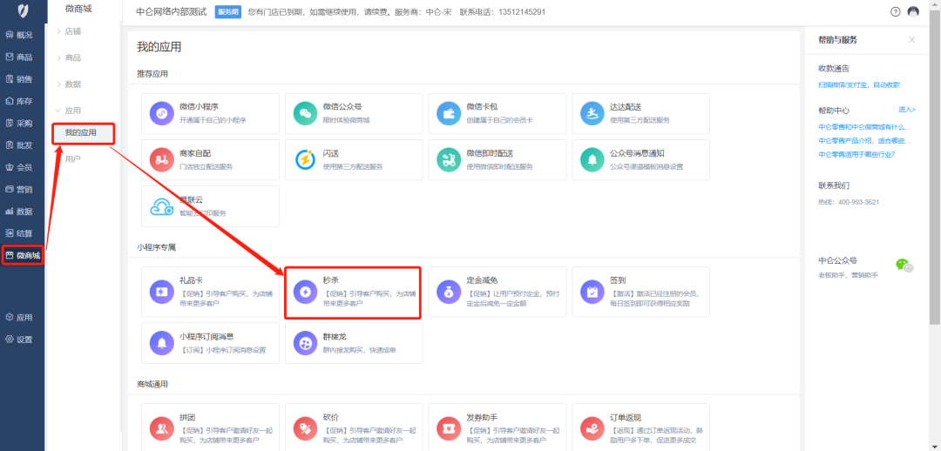This screenshot has height=451, width=941.
Task: Click the 微信公众号 WeChat icon
Action: click(x=305, y=113)
